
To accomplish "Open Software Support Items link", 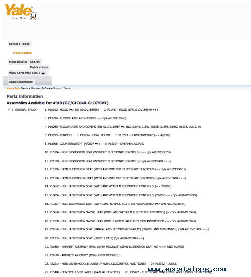I will click(56, 88).
